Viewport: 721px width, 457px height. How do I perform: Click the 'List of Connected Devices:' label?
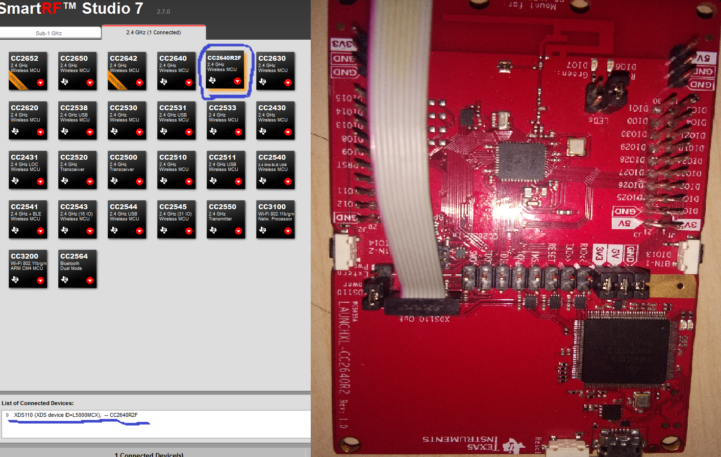(x=38, y=403)
